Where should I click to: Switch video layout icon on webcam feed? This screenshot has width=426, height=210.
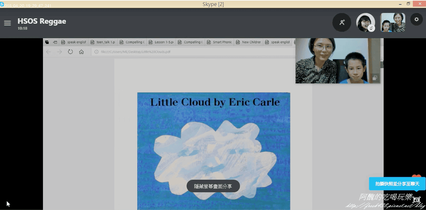(375, 78)
